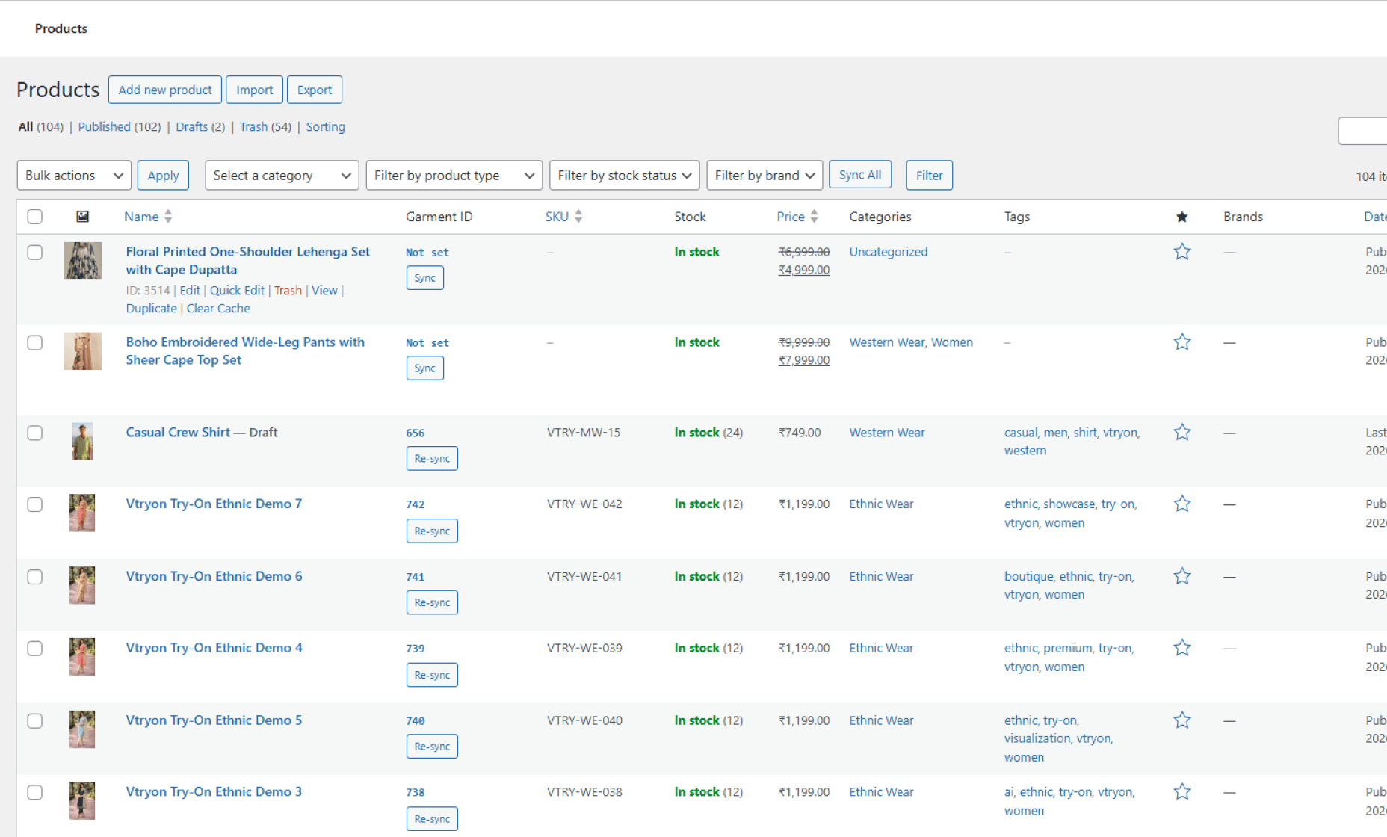
Task: Star the Vtryon Try-On Ethnic Demo 7 product
Action: 1181,504
